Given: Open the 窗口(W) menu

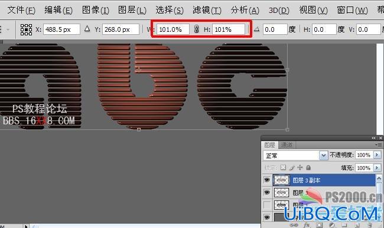Looking at the screenshot, I should 352,10.
